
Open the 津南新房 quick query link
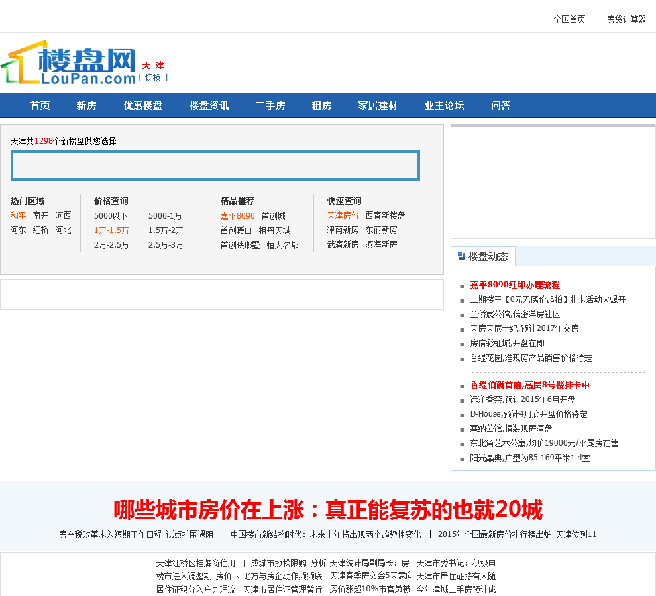pos(343,230)
